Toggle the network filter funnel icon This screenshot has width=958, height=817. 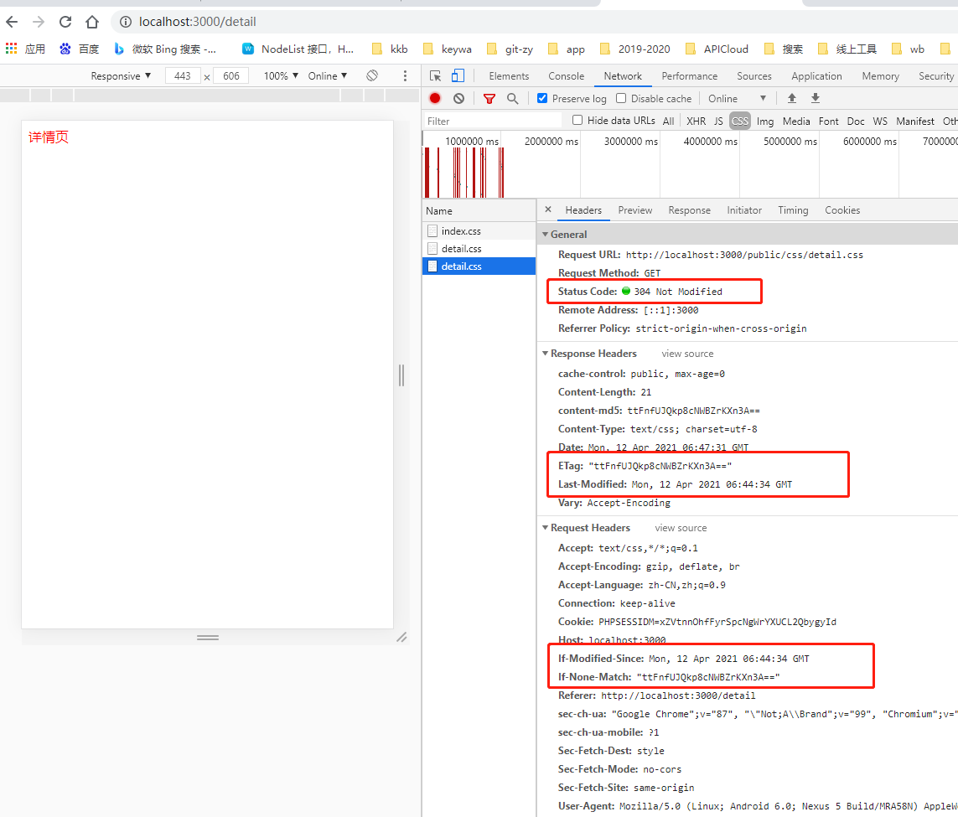tap(489, 99)
